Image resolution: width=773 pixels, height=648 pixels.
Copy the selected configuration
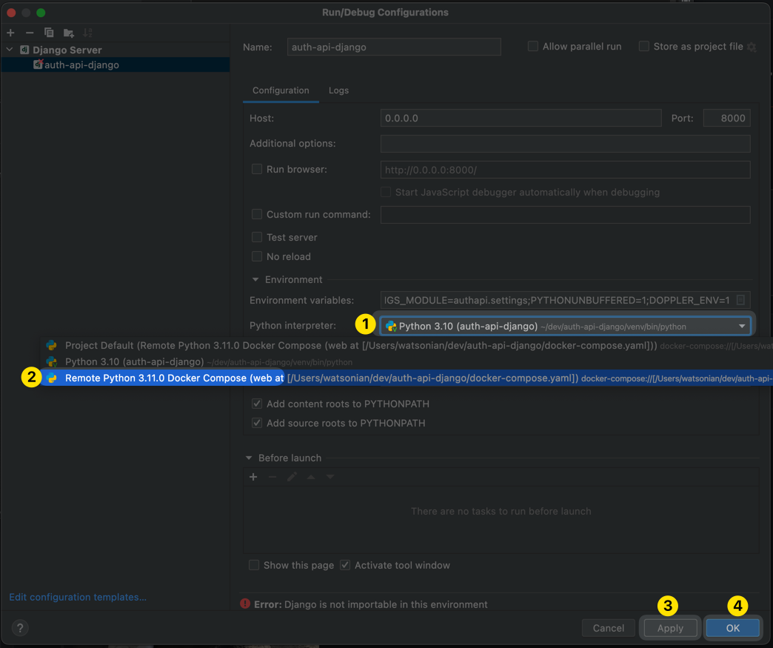pos(49,33)
